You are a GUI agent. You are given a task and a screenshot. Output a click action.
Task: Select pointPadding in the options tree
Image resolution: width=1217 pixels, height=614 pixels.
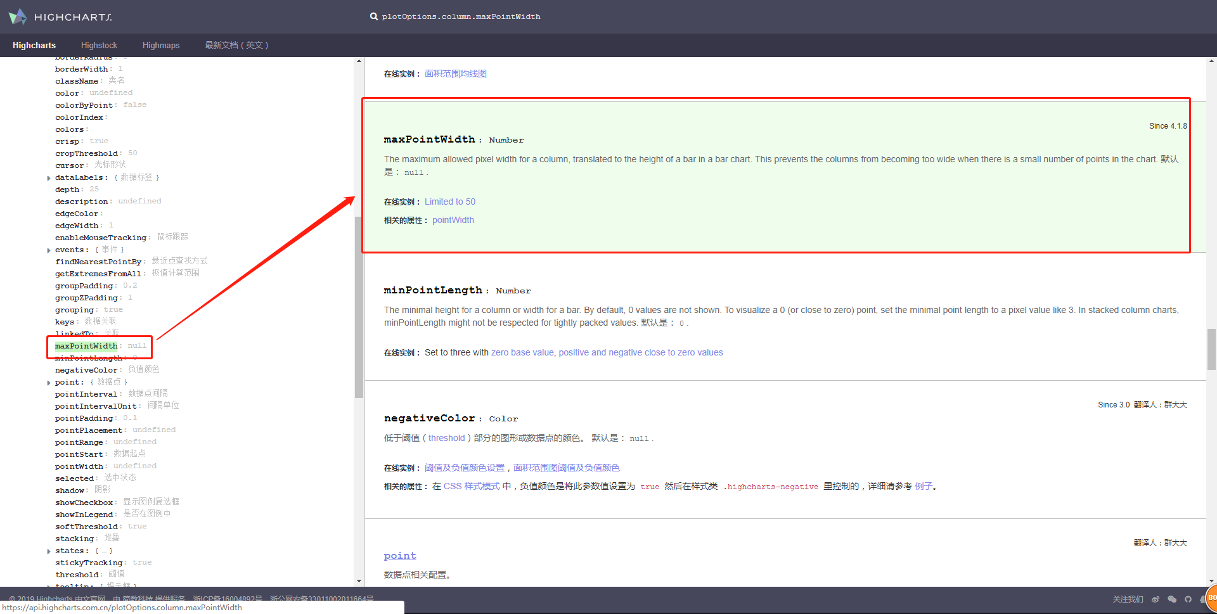(x=84, y=418)
